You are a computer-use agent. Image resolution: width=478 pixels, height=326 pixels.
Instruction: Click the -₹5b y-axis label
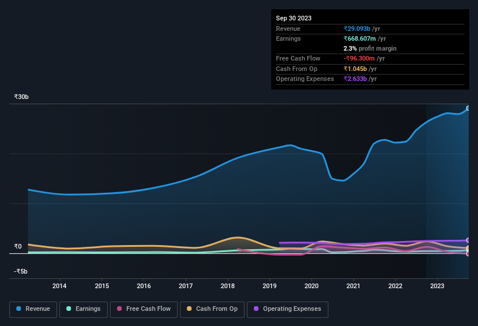click(x=21, y=271)
